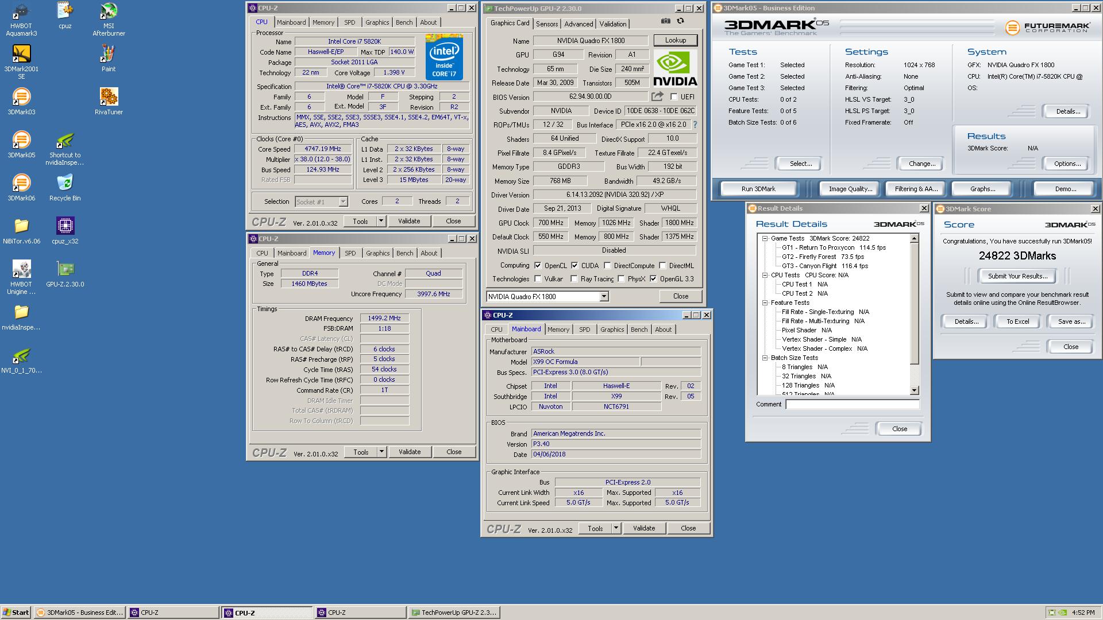Open NiBiTor.v6.06 folder icon
This screenshot has width=1103, height=620.
(21, 231)
